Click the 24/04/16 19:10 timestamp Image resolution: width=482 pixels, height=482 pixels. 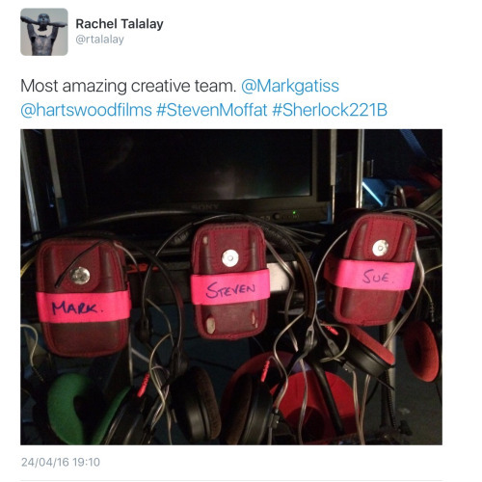(x=61, y=462)
